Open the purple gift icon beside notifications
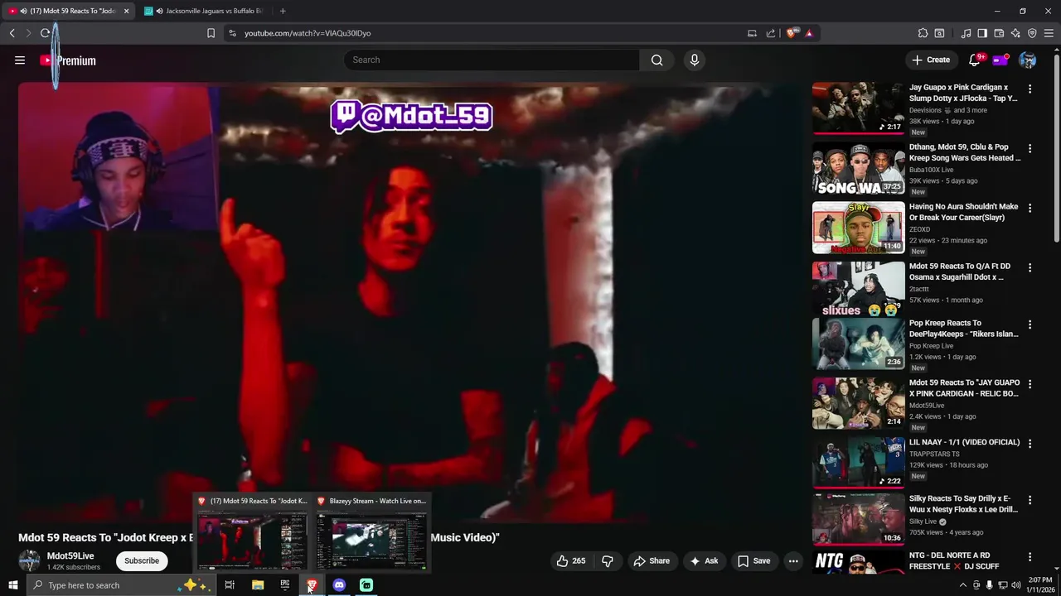The height and width of the screenshot is (596, 1061). pos(1000,60)
